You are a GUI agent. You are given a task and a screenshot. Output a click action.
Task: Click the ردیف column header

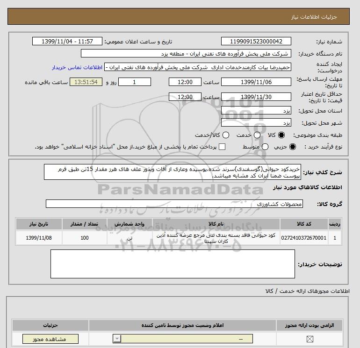[335, 224]
